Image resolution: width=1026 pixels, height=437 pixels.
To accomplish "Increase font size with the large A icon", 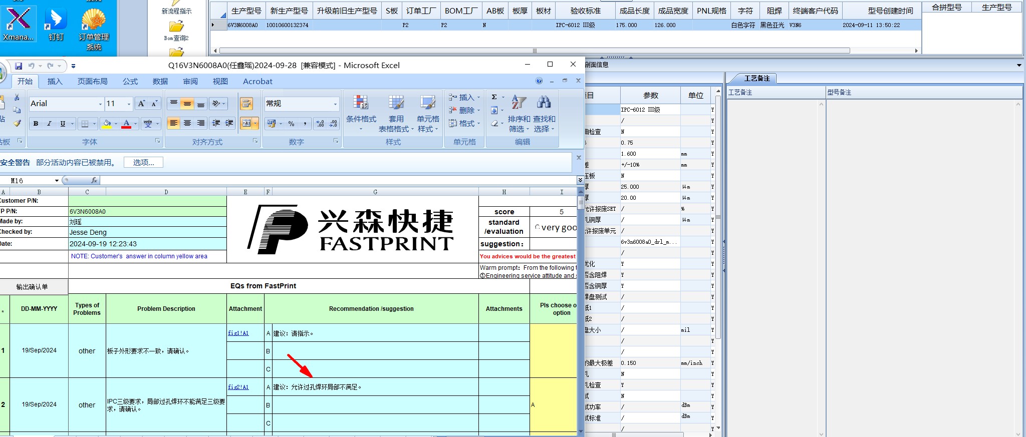I will pos(142,104).
